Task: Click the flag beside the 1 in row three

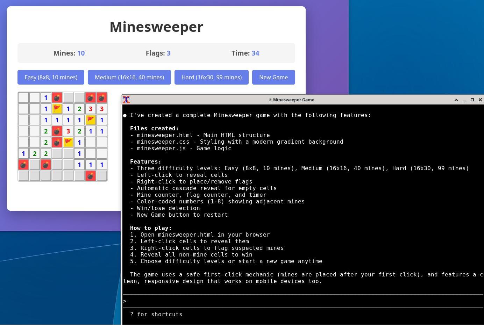Action: pyautogui.click(x=91, y=120)
